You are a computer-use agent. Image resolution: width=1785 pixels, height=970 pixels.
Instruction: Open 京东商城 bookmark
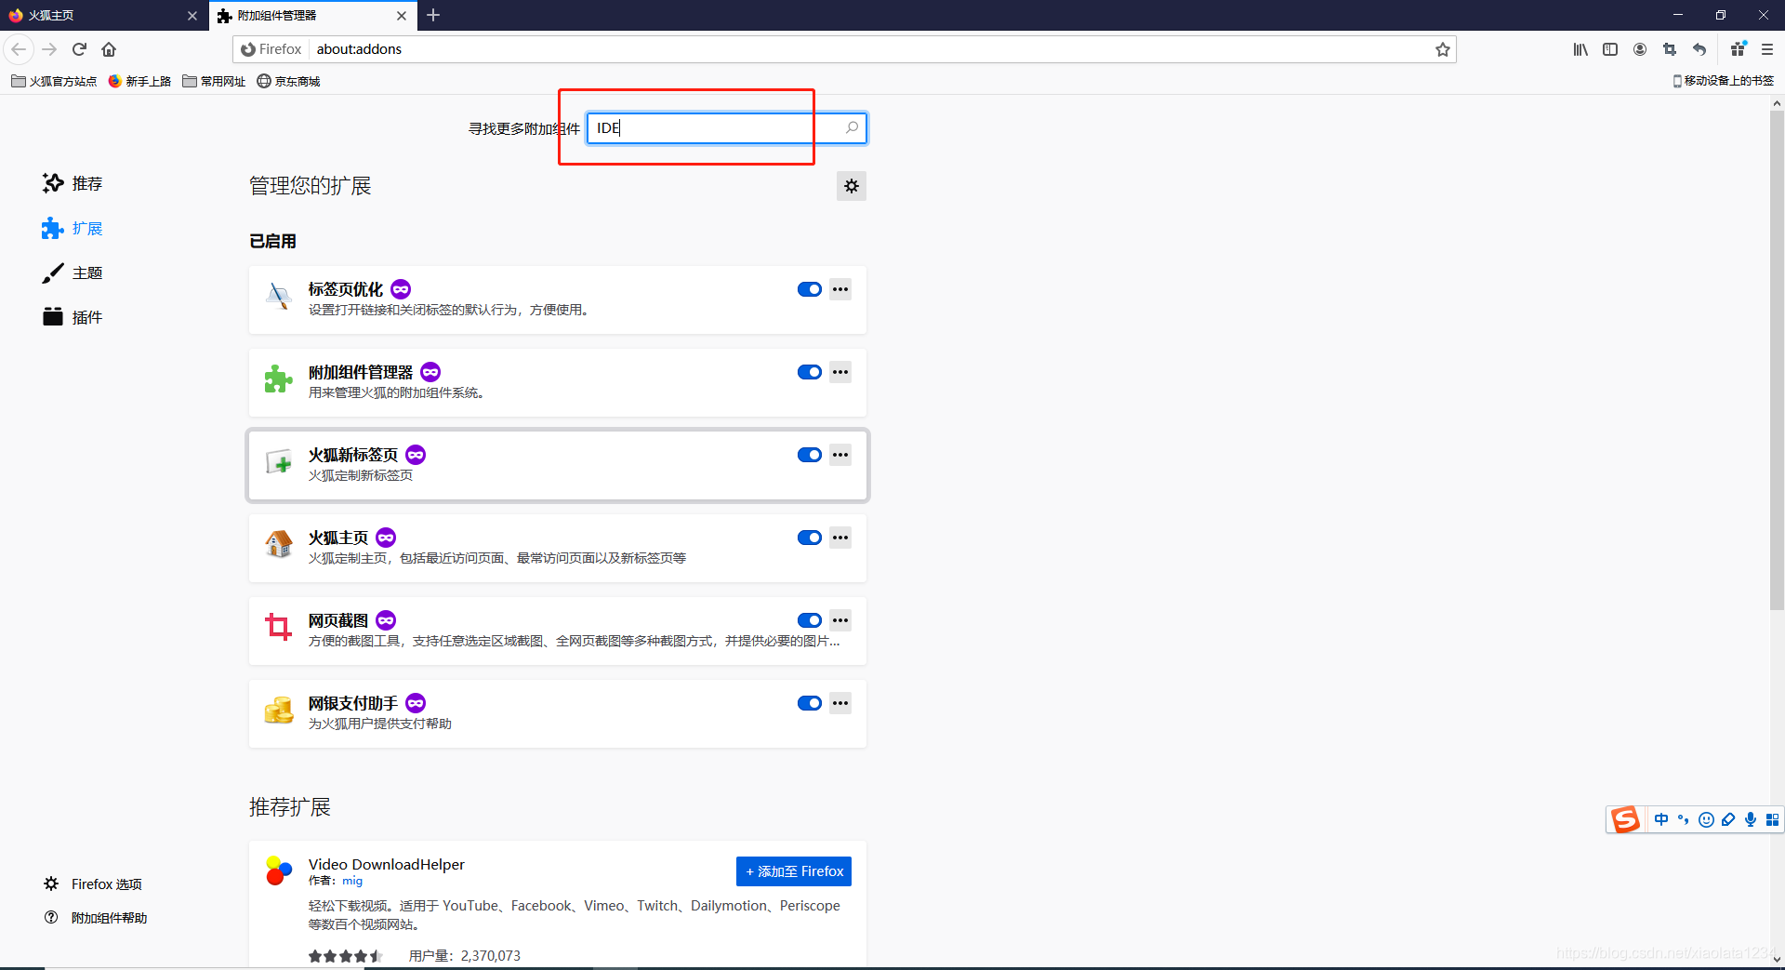click(288, 81)
